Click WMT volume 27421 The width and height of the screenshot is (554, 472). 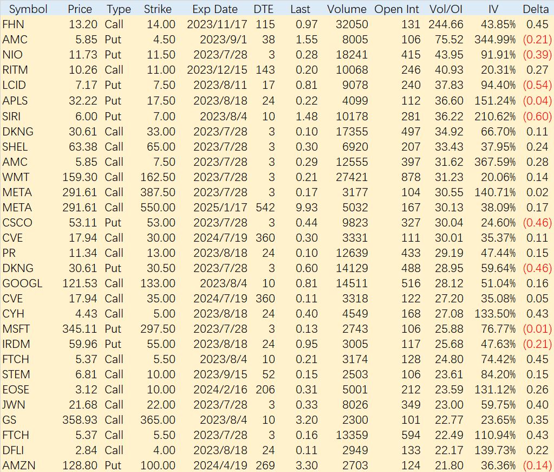pyautogui.click(x=352, y=177)
